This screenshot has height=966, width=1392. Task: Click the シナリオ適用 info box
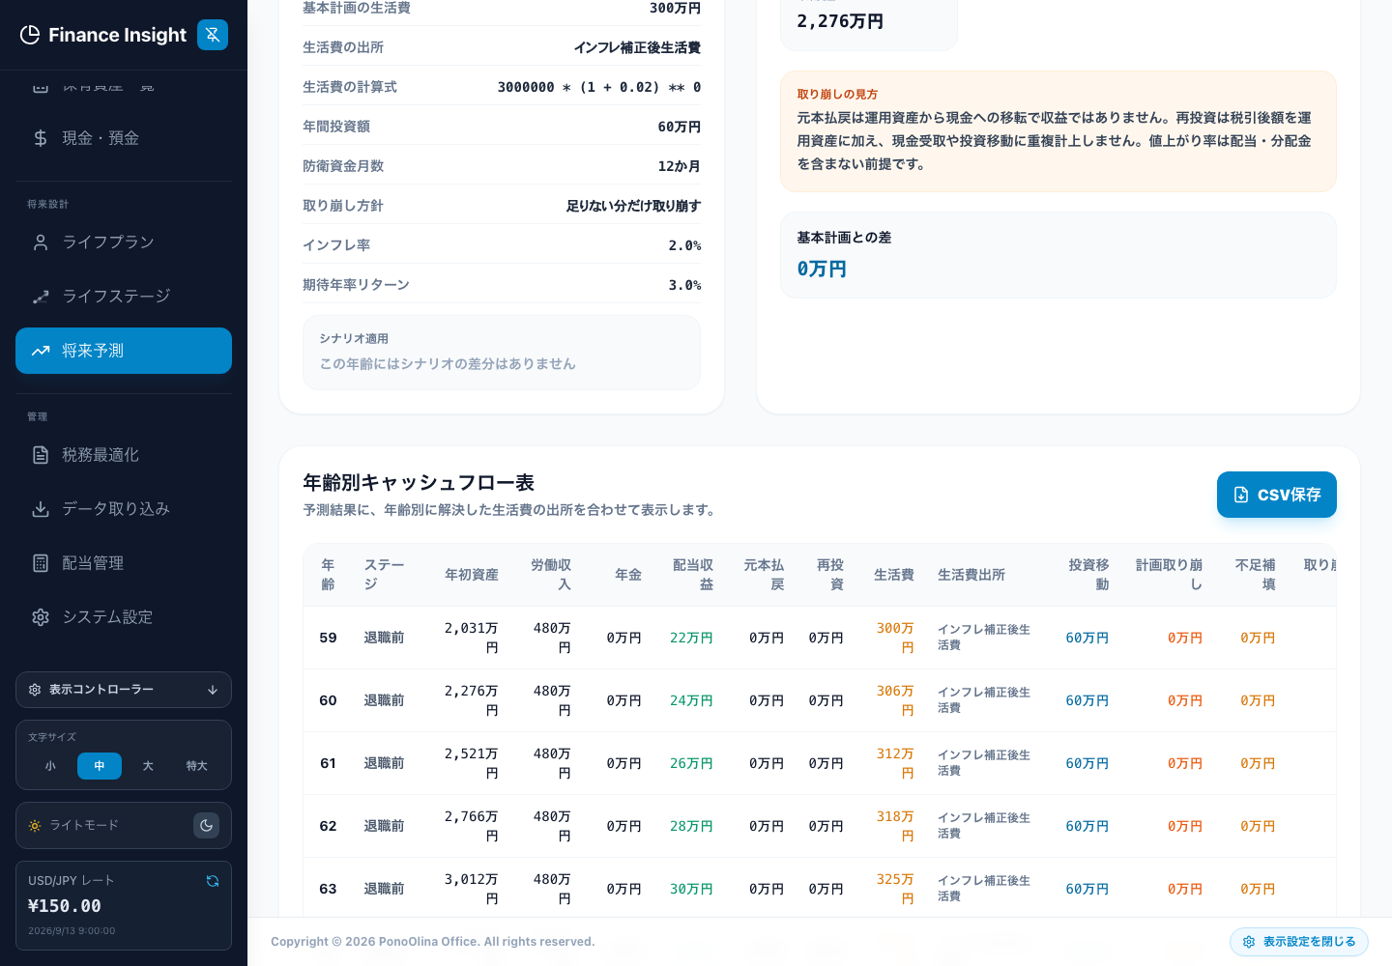(x=502, y=353)
